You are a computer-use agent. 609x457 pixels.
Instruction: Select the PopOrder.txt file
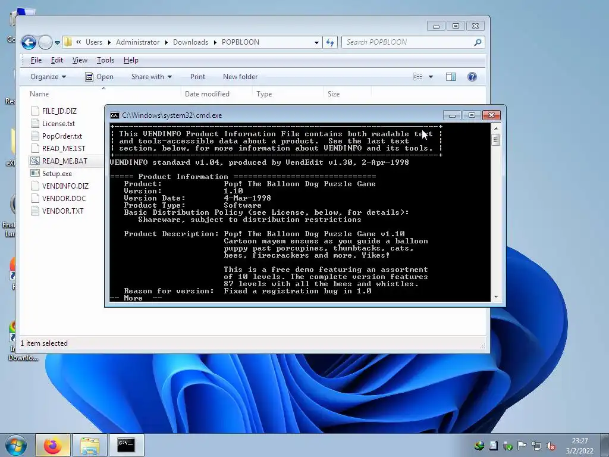tap(62, 136)
